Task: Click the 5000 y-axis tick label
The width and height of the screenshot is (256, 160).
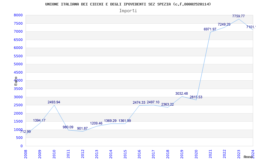Action: 18,64
